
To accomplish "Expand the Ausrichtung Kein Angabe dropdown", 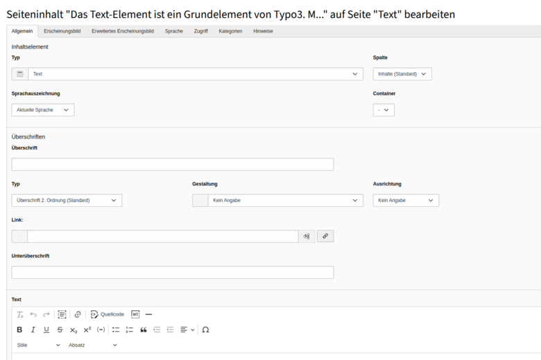I will [406, 201].
